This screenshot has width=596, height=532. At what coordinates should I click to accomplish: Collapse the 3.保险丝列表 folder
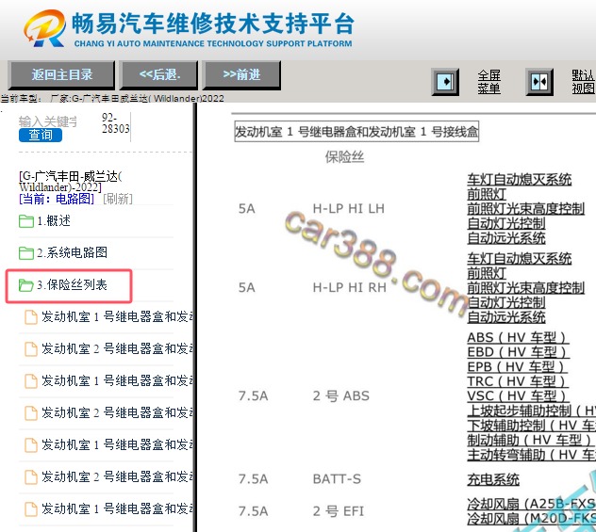[72, 284]
